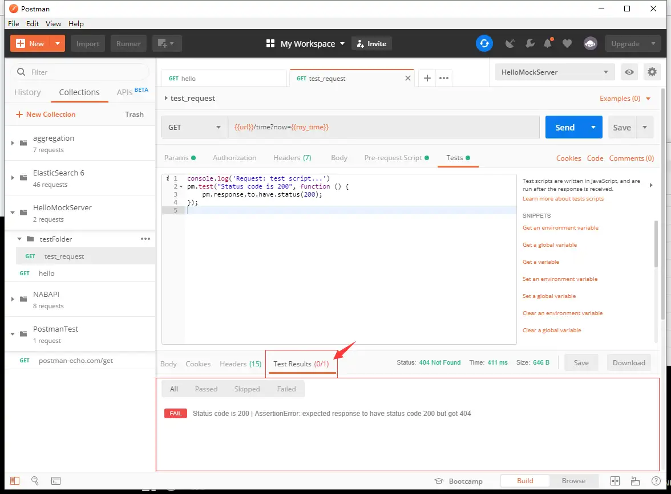Open the Postman console icon
The height and width of the screenshot is (494, 671).
[x=56, y=481]
